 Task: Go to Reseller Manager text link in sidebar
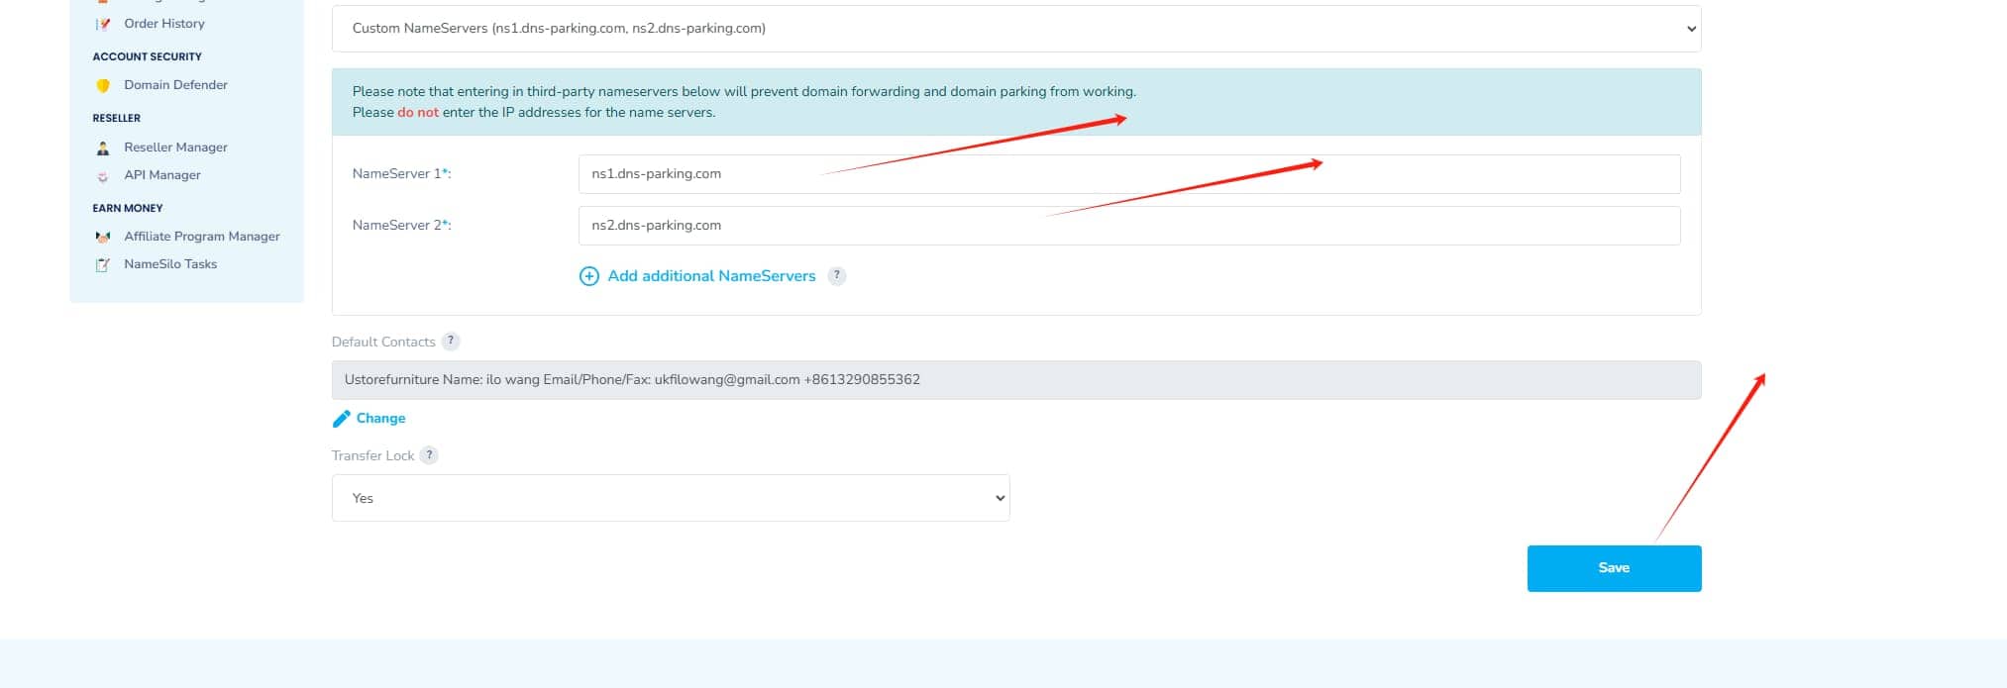click(175, 147)
